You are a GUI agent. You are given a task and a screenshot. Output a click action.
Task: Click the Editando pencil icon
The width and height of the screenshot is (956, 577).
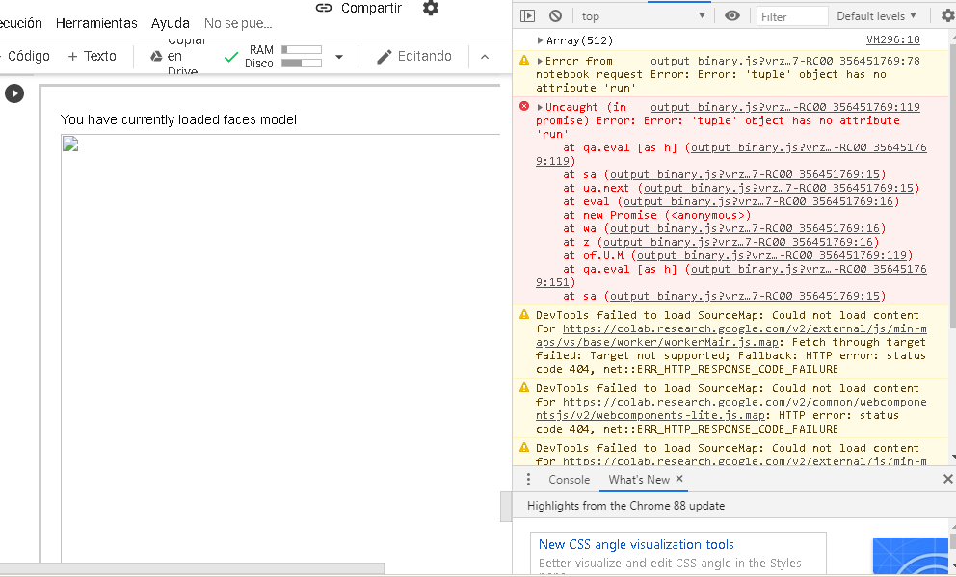385,57
